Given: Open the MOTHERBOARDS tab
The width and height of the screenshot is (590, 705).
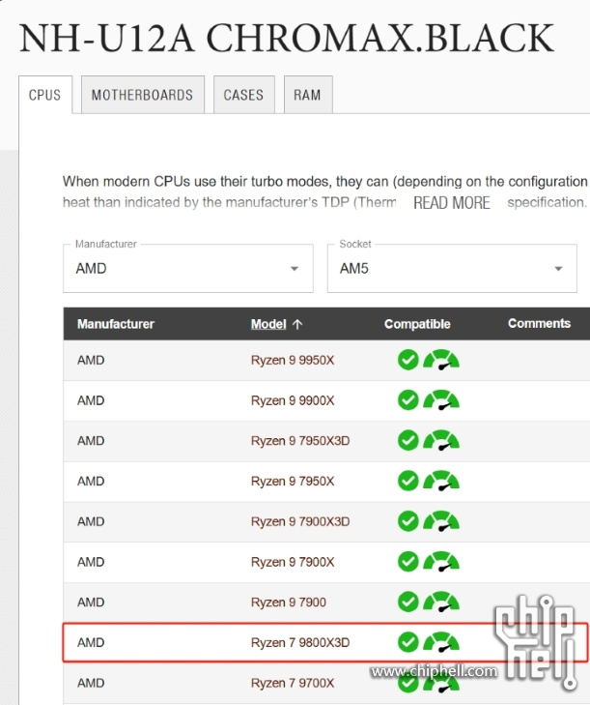Looking at the screenshot, I should (142, 95).
